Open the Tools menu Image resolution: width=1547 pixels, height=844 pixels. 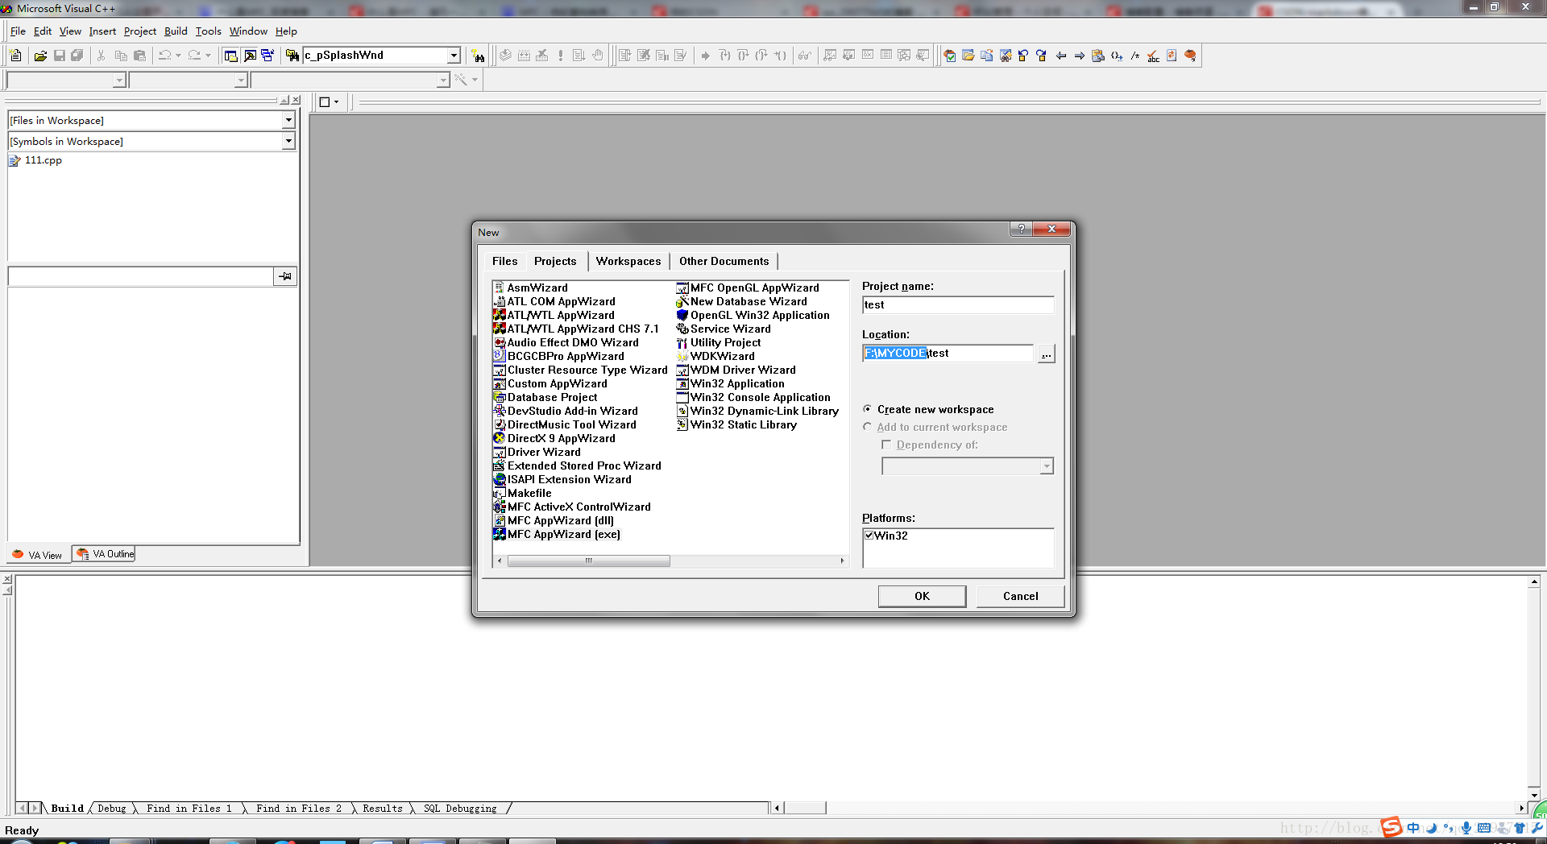click(208, 31)
